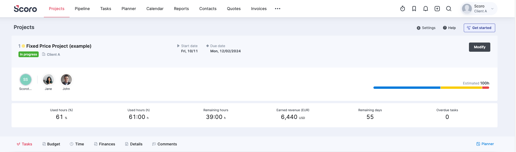The image size is (516, 152).
Task: Navigate to Invoices
Action: pos(259,9)
